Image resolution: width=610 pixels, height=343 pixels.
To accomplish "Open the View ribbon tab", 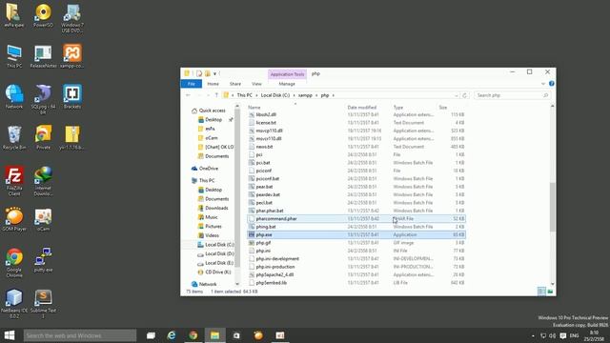I will [x=256, y=84].
